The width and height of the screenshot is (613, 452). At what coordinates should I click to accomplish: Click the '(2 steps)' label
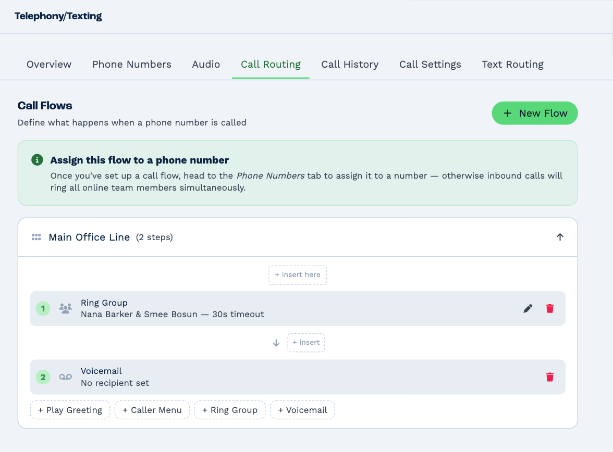(x=154, y=237)
